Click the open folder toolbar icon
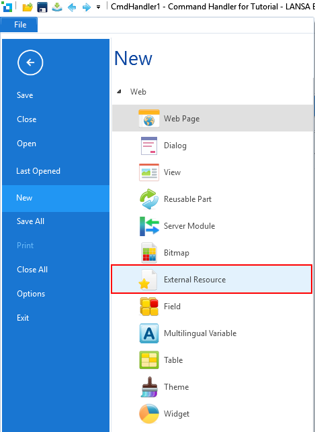 (x=28, y=7)
